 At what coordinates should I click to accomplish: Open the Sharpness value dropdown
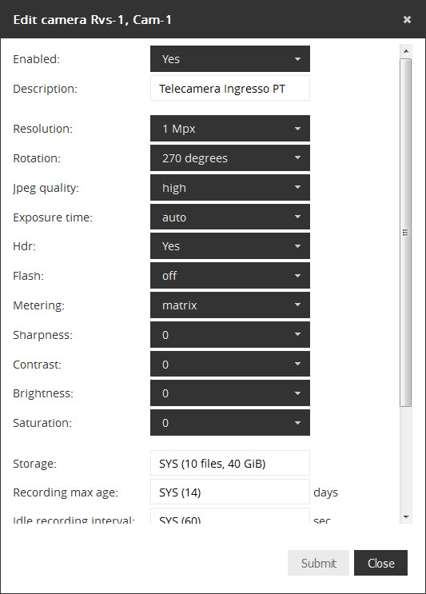pos(230,334)
